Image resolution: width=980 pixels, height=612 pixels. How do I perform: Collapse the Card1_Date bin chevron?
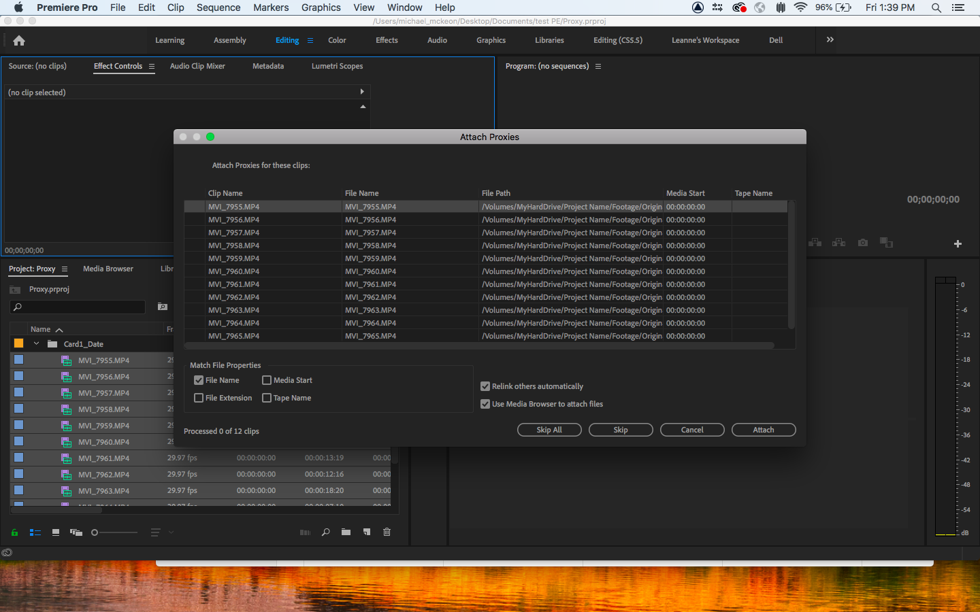tap(37, 344)
